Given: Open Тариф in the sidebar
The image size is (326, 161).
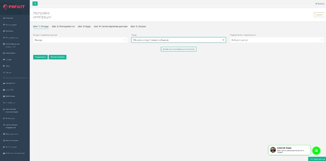Looking at the screenshot, I should 8,59.
